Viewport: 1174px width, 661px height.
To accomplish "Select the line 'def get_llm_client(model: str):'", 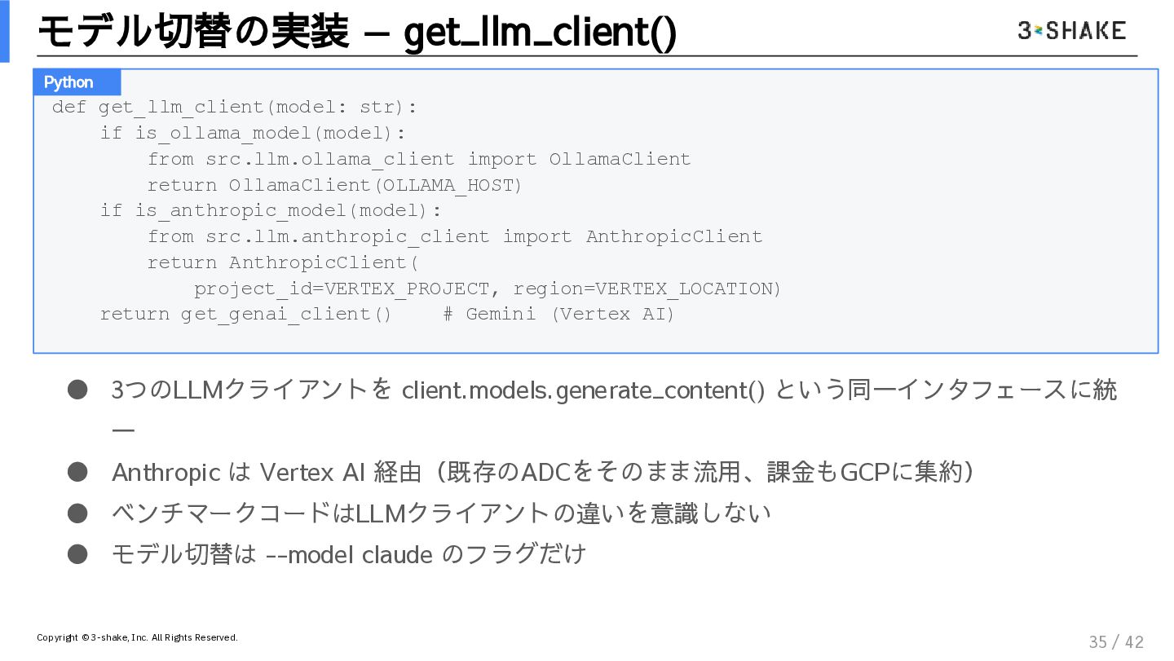I will coord(234,108).
